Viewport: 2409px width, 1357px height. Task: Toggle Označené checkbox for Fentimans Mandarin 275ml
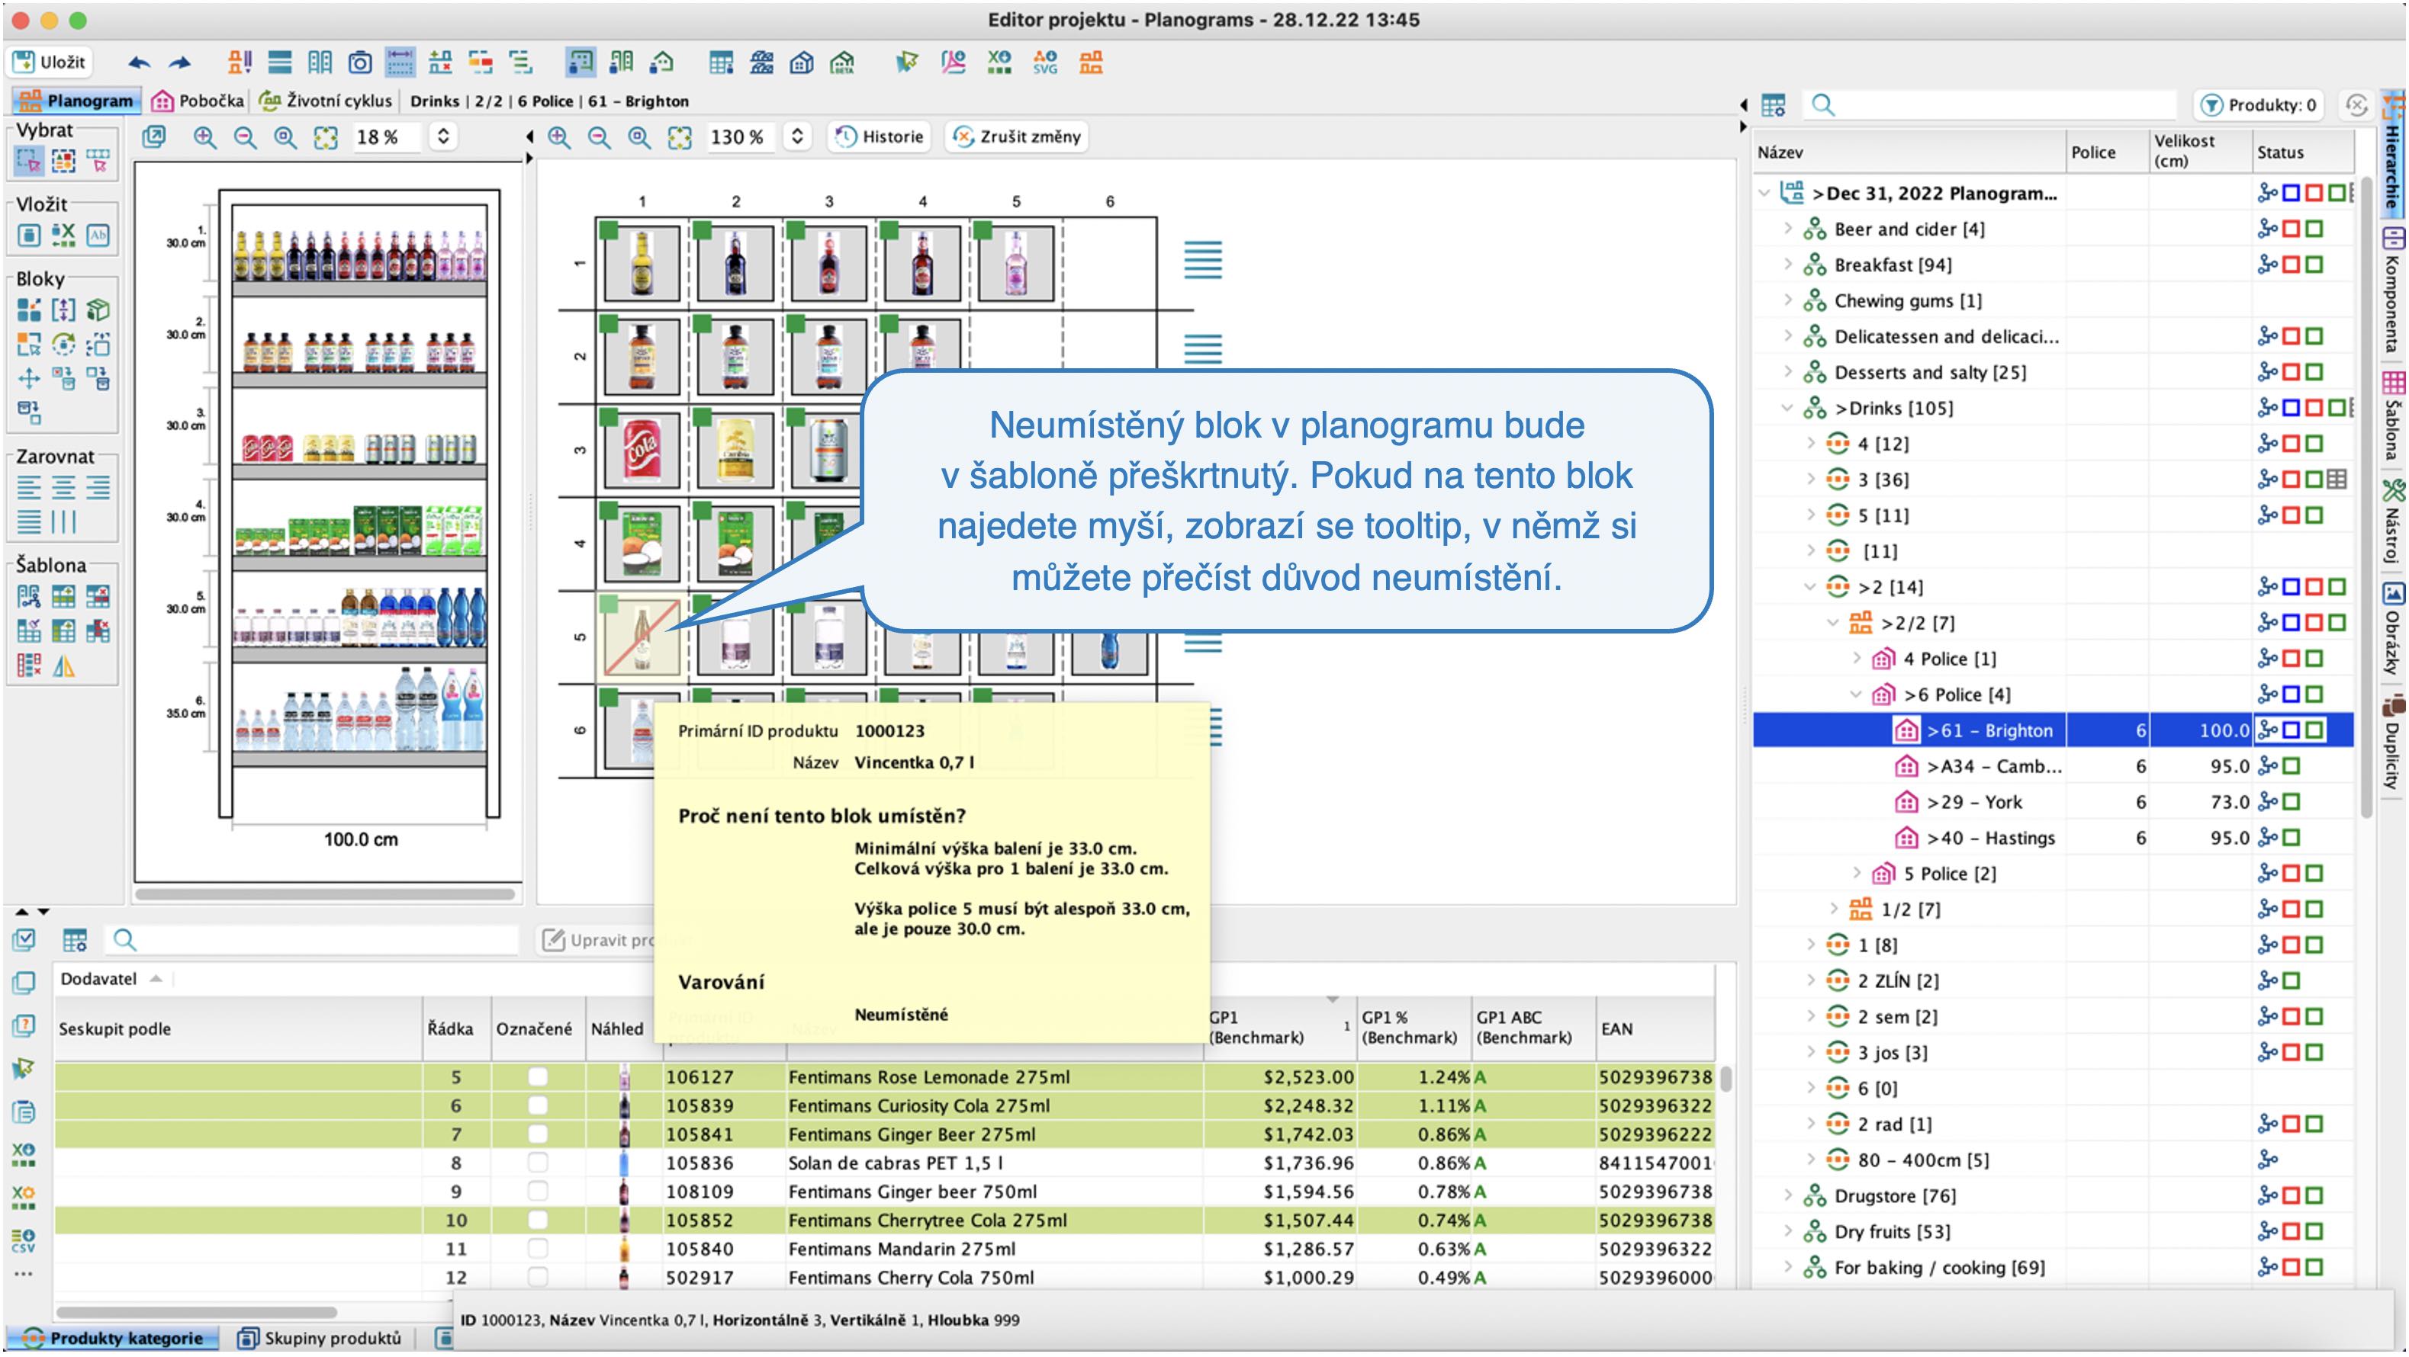click(x=537, y=1249)
